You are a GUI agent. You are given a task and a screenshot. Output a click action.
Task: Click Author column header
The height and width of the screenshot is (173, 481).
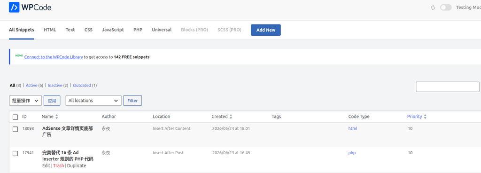tap(109, 117)
